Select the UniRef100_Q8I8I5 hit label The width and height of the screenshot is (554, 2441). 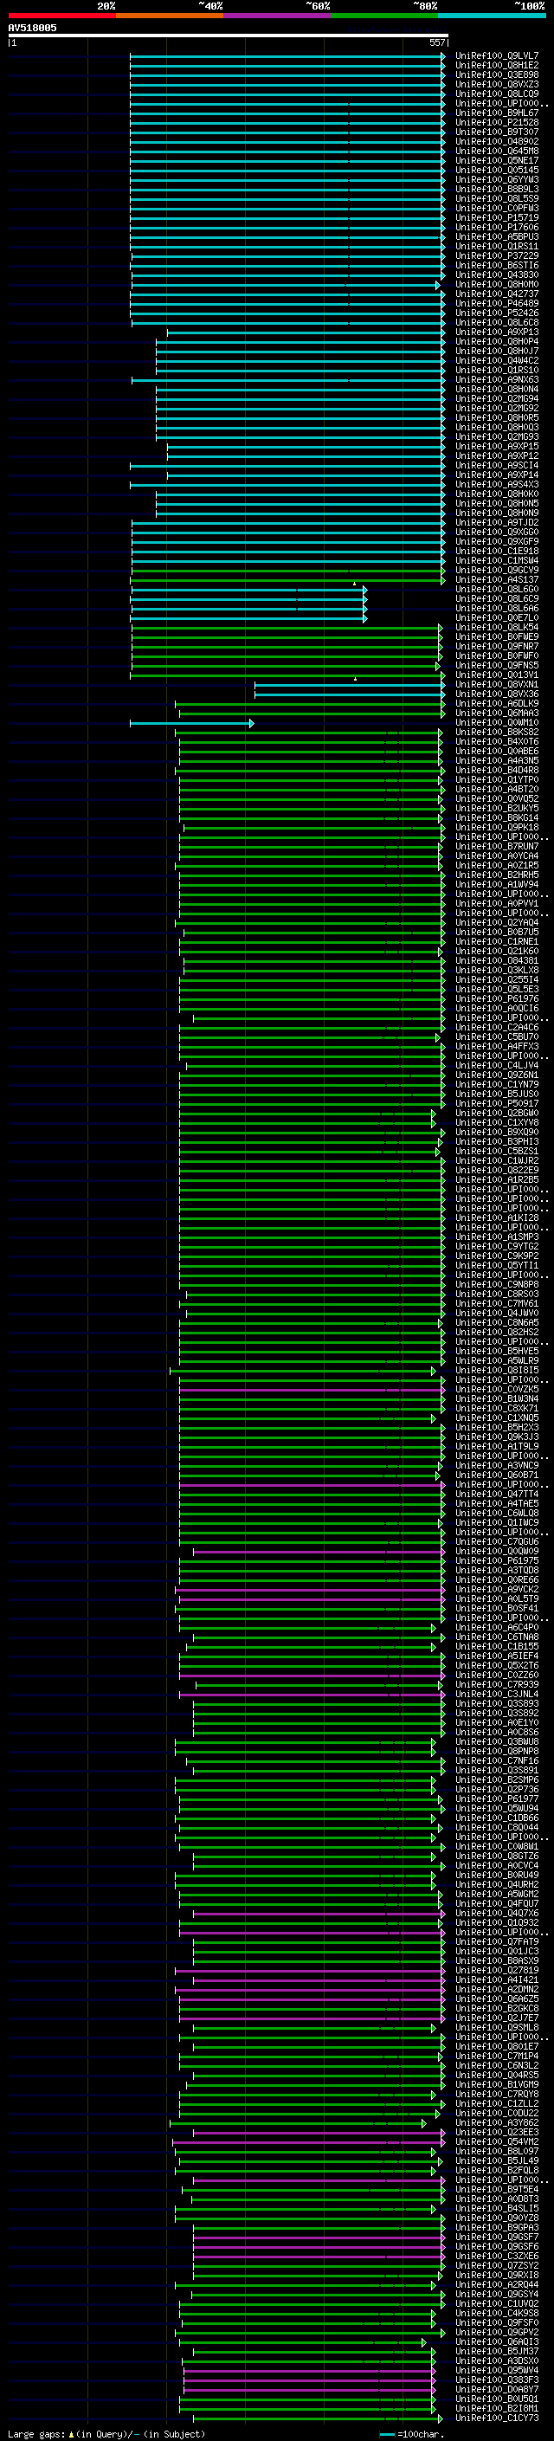496,1370
